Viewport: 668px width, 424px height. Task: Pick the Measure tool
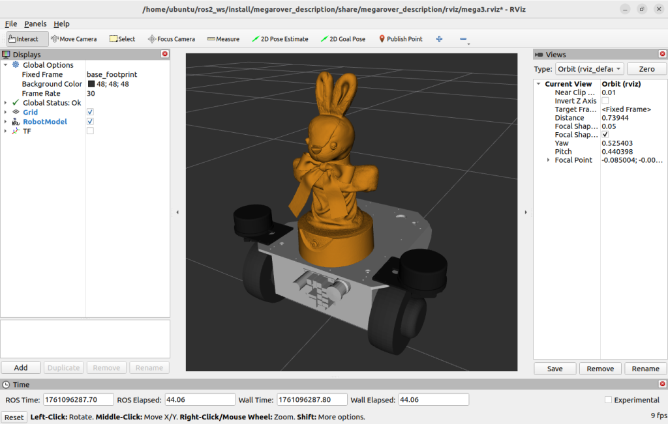223,39
